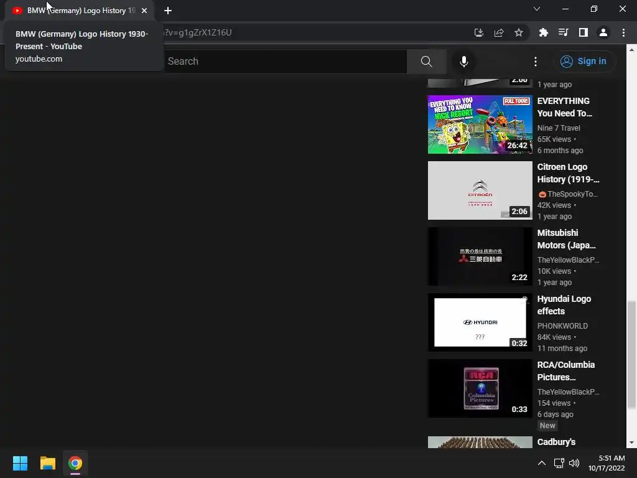Click the network status tray icon
This screenshot has width=637, height=478.
coord(559,463)
